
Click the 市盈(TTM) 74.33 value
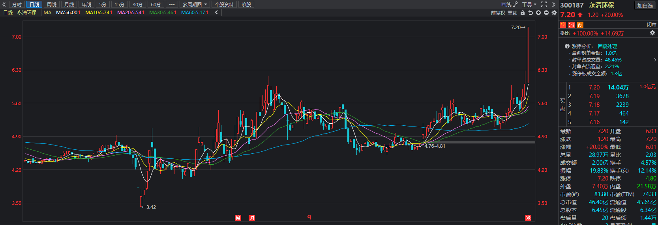point(649,194)
